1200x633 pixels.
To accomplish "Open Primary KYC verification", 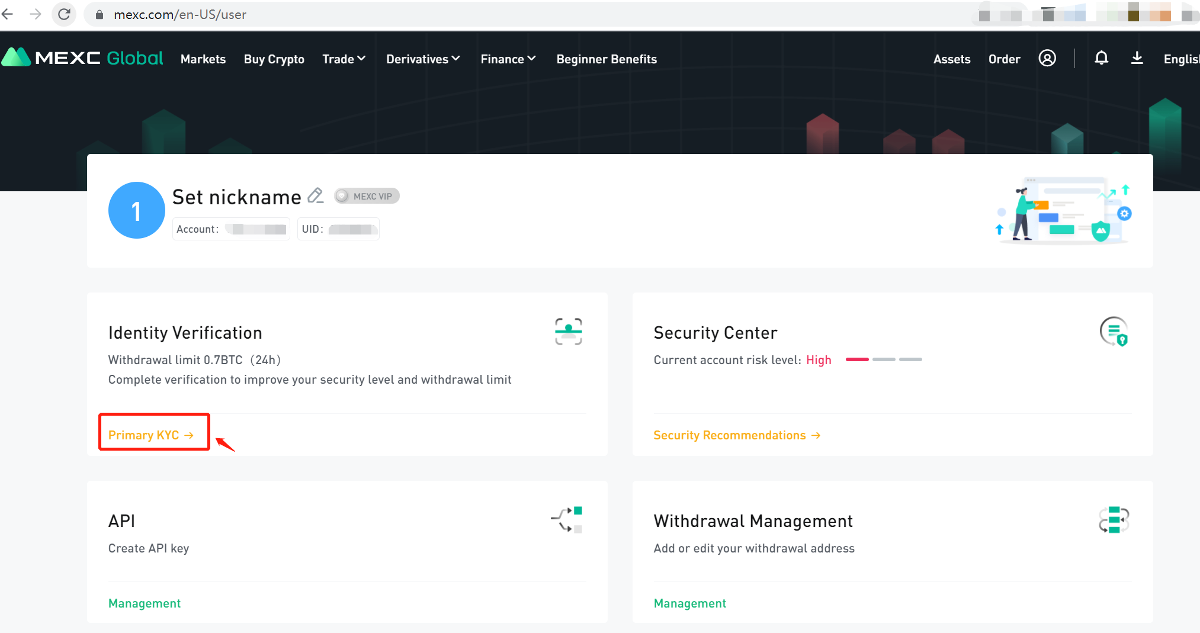I will click(x=150, y=435).
